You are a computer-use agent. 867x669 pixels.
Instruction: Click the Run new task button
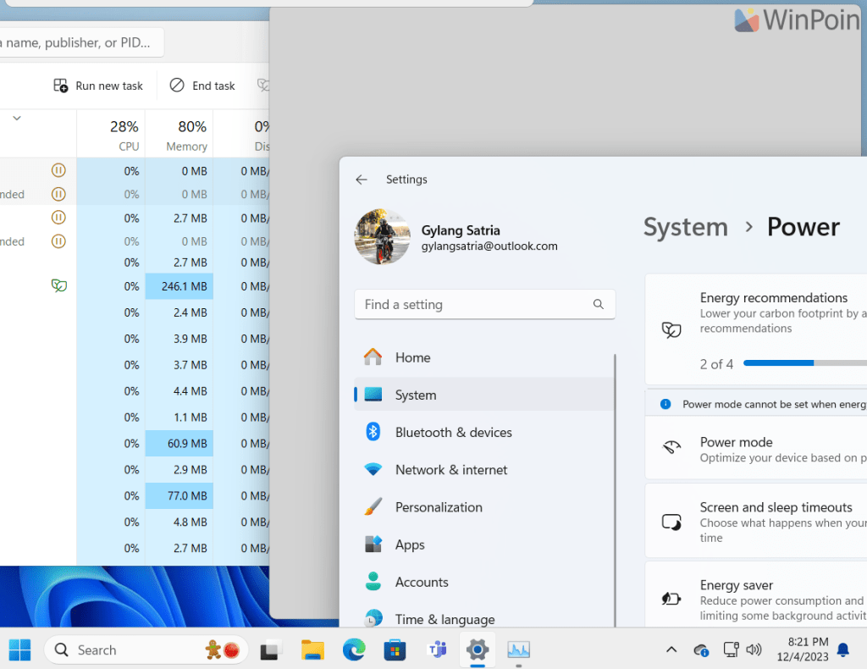point(97,85)
